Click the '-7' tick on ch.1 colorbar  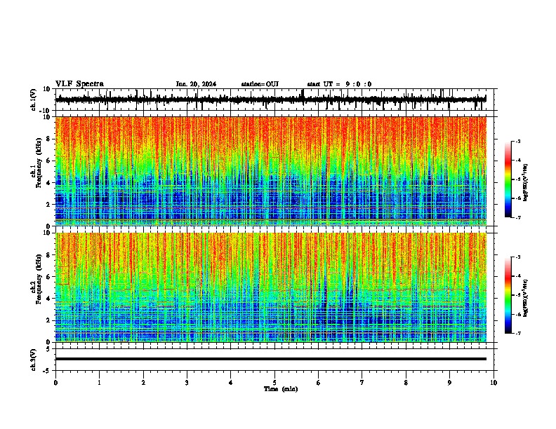(518, 217)
